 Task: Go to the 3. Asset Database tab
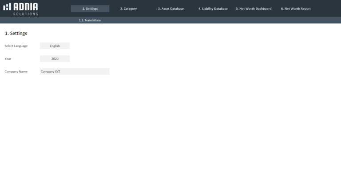tap(170, 9)
